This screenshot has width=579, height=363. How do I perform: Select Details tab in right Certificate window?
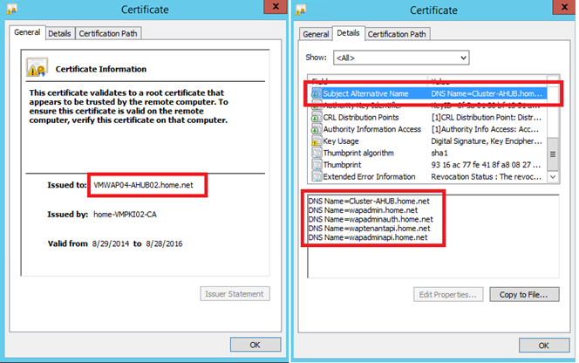coord(348,33)
